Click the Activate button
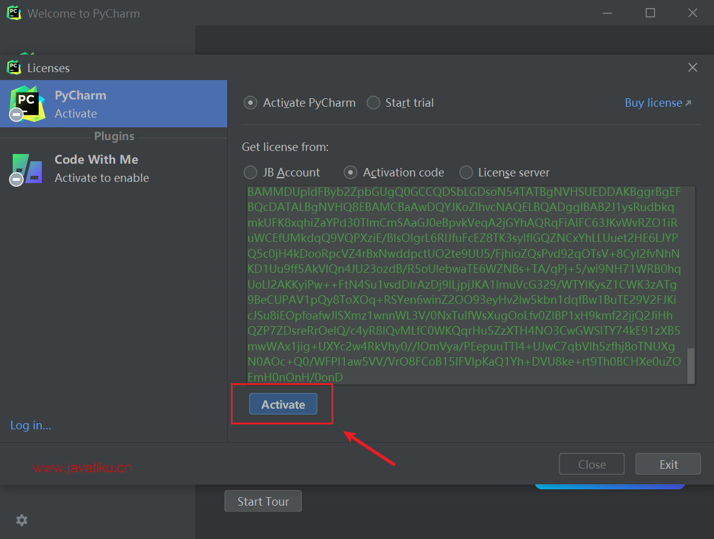The width and height of the screenshot is (714, 539). tap(283, 404)
